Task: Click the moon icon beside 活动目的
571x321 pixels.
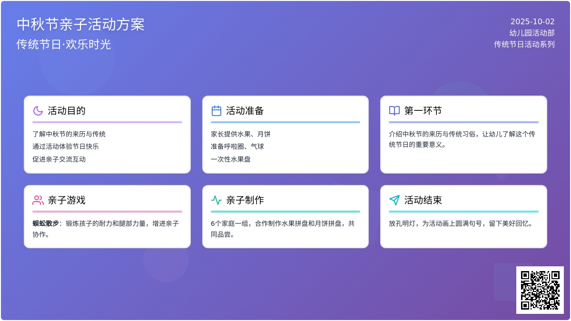Action: (38, 111)
